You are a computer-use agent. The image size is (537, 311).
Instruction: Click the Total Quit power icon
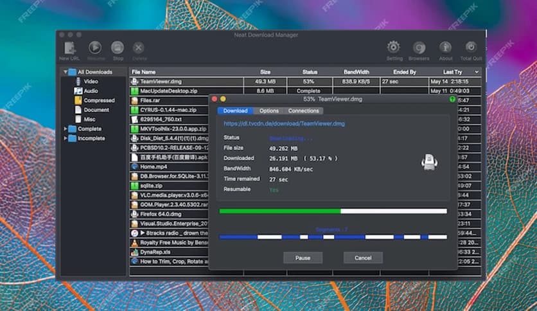coord(471,47)
